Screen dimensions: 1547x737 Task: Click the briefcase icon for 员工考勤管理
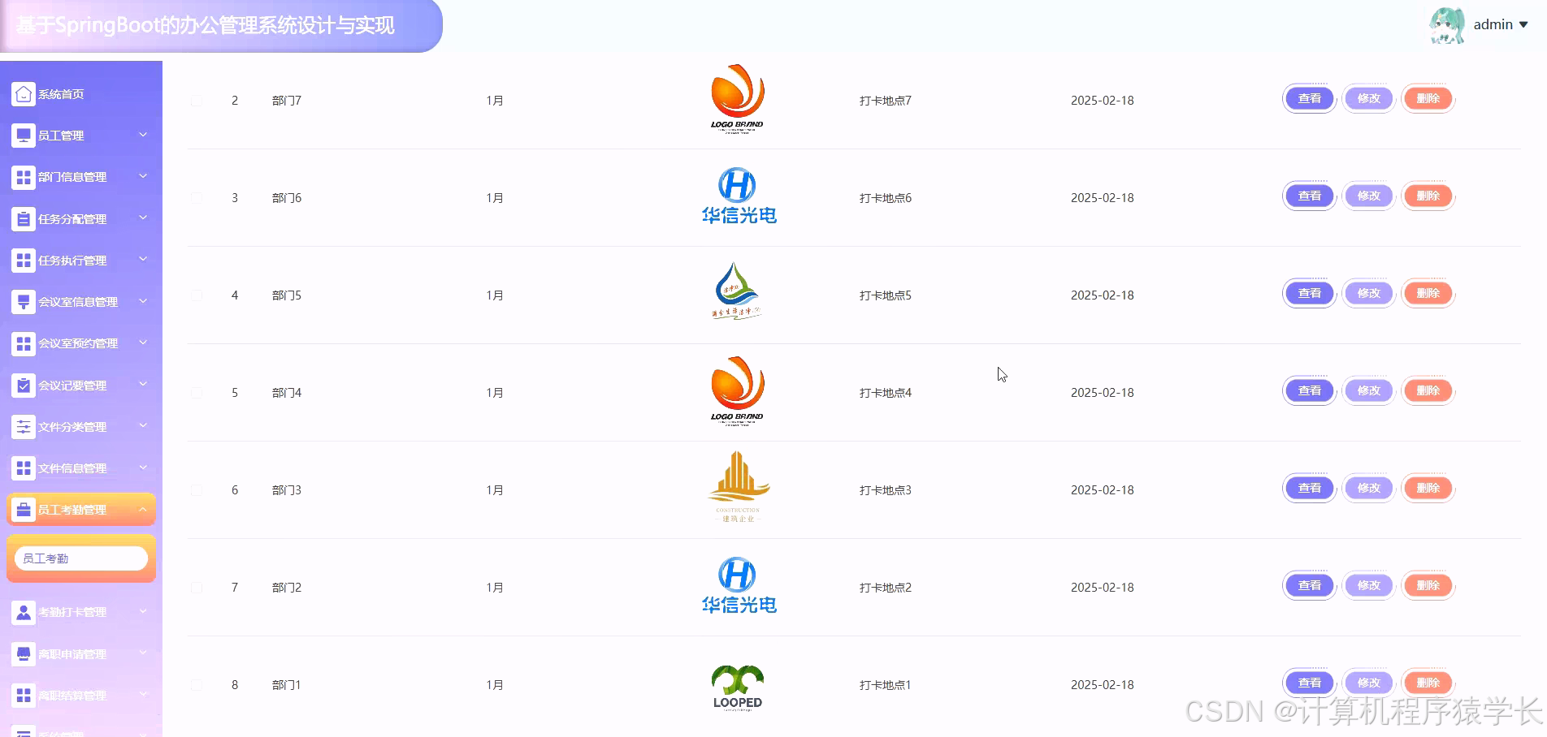pyautogui.click(x=24, y=510)
